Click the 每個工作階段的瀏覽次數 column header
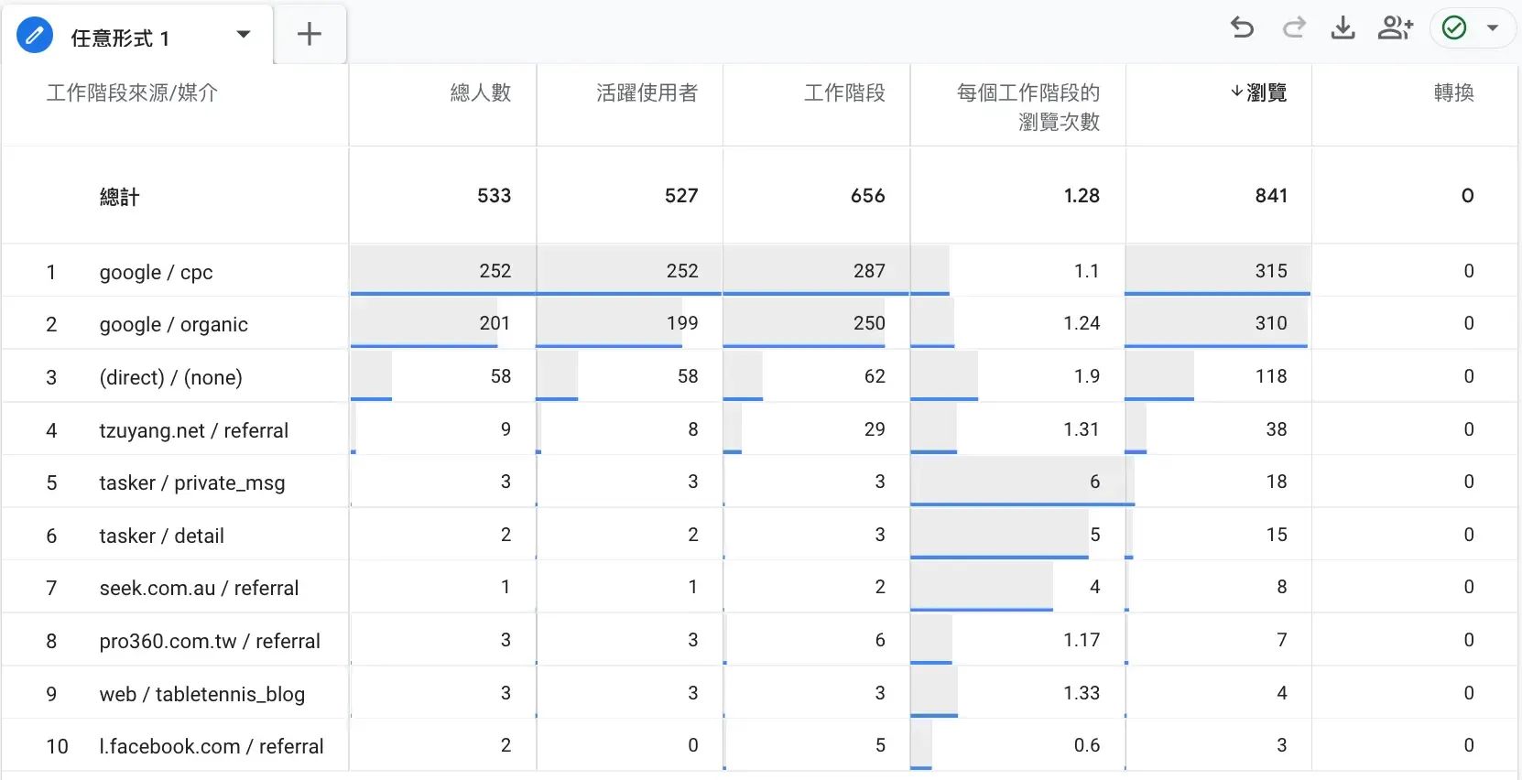 click(1027, 106)
